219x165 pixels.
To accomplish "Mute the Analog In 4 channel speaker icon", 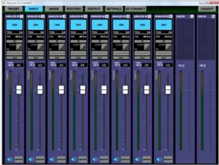I will 74,159.
